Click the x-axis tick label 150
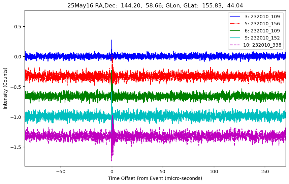This screenshot has height=184, width=289. pyautogui.click(x=265, y=172)
